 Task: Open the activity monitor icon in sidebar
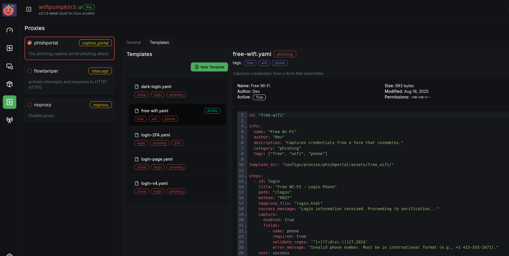[x=10, y=48]
